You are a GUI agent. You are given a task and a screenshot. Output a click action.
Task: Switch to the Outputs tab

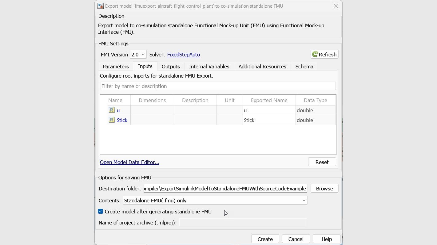[171, 66]
